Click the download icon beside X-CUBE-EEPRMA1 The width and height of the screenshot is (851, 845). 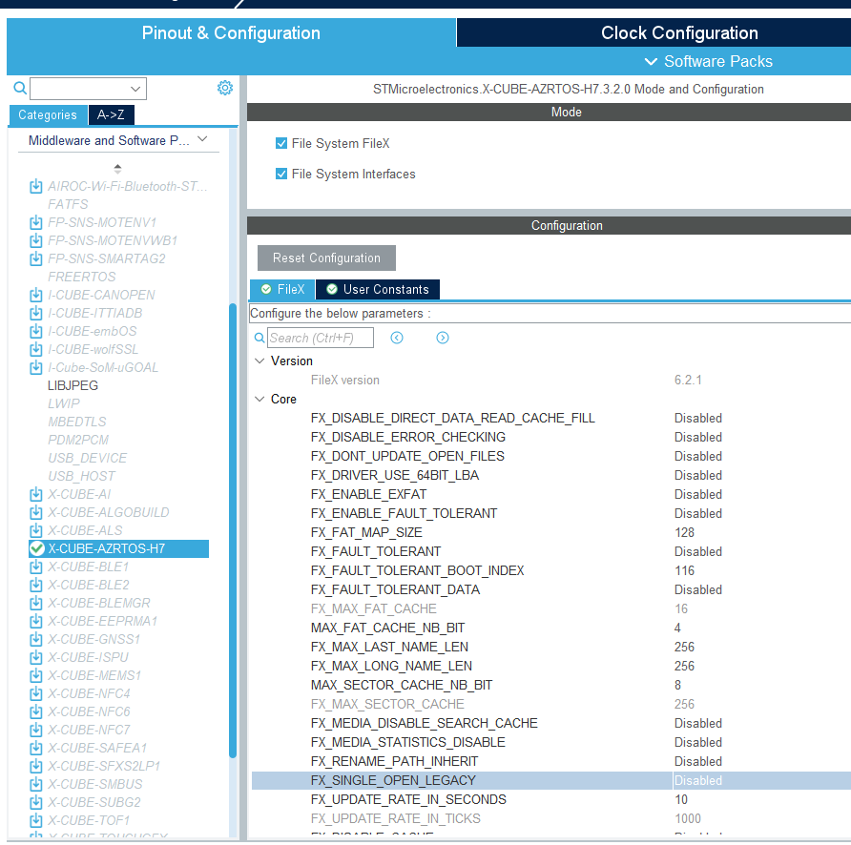pos(36,621)
